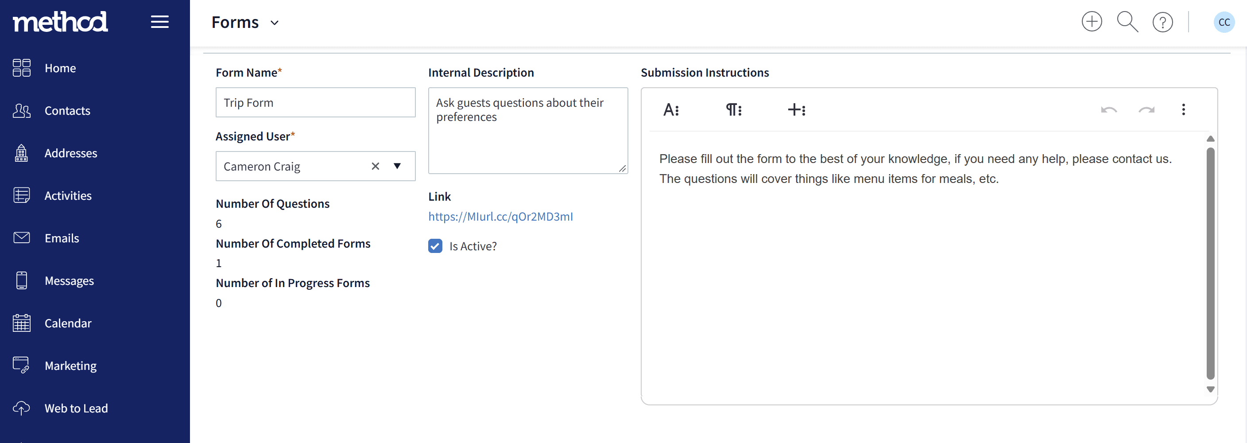Open the https://MIurl.cc/qOr2MD3mI form link

pos(500,217)
